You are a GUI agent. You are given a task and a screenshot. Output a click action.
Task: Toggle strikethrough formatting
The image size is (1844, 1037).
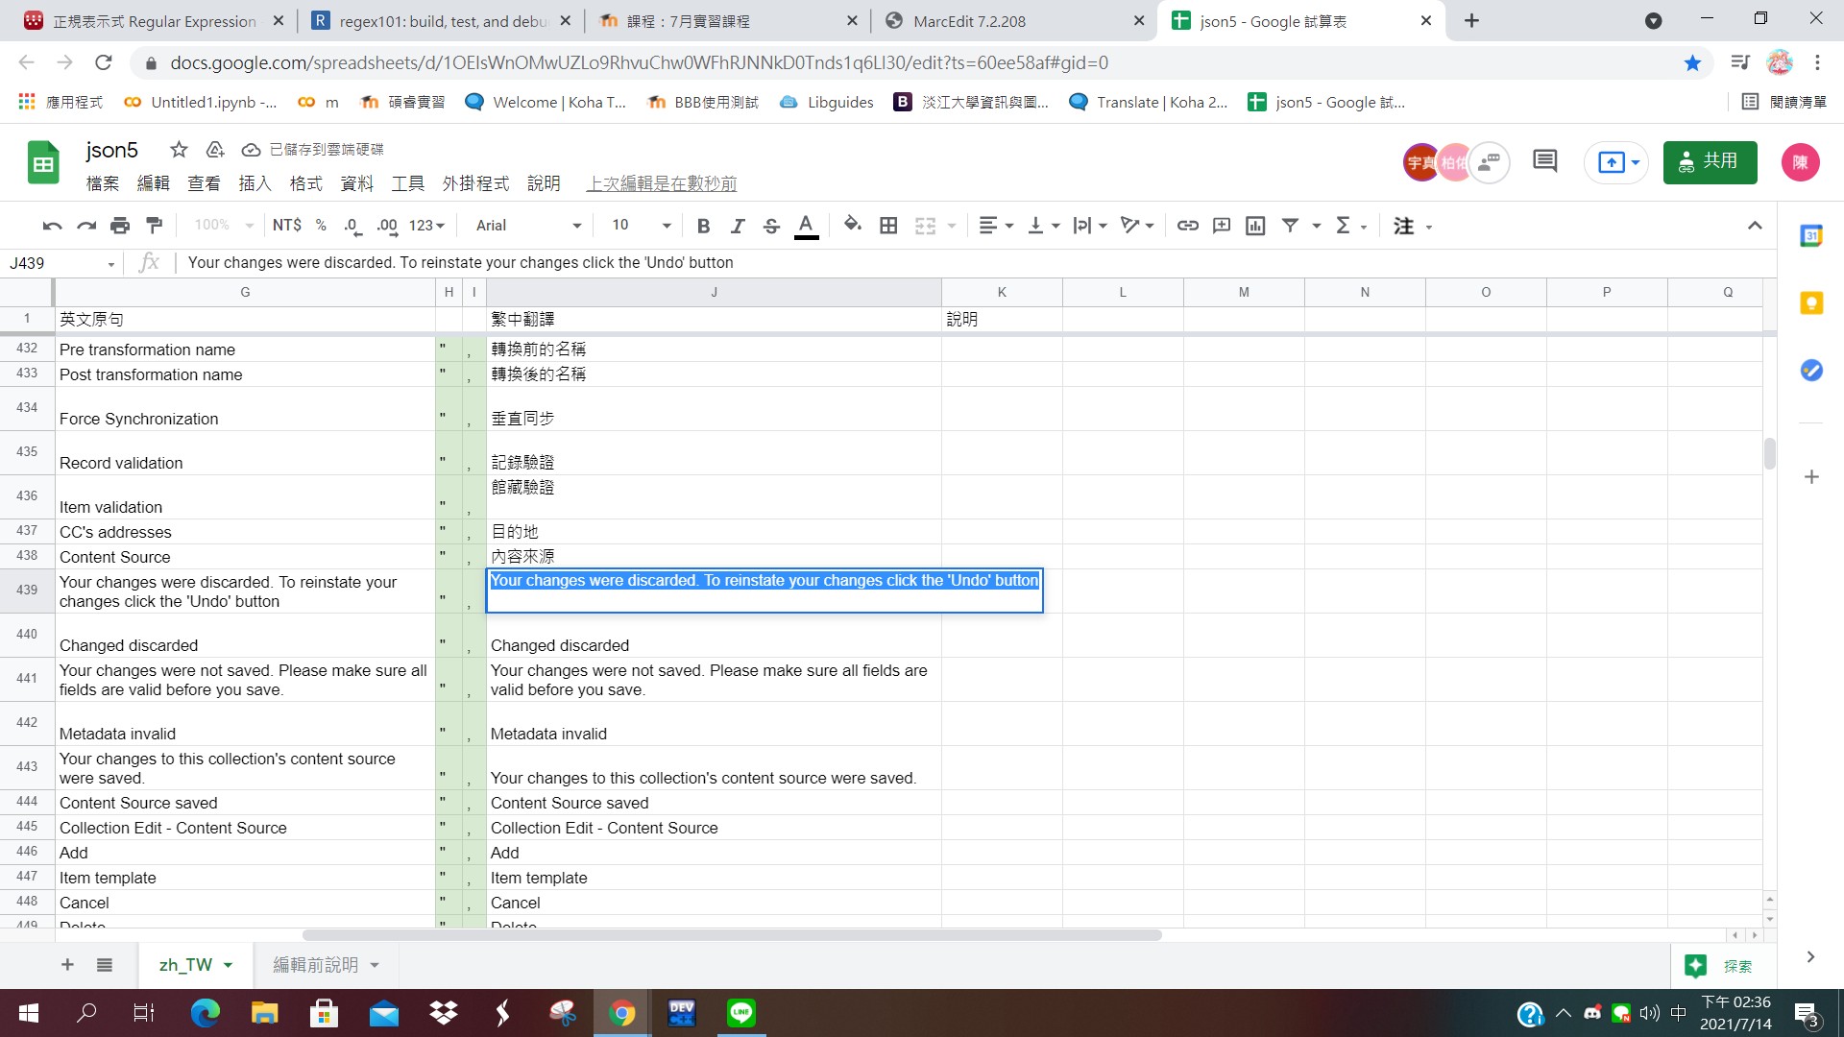(770, 226)
